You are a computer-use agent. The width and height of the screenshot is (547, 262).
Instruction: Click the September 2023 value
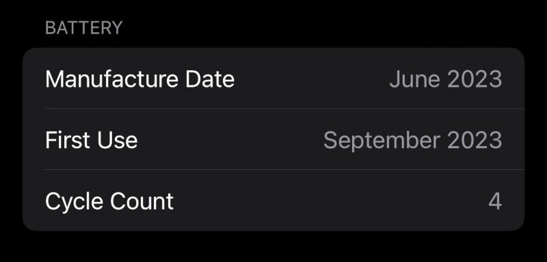pyautogui.click(x=413, y=141)
